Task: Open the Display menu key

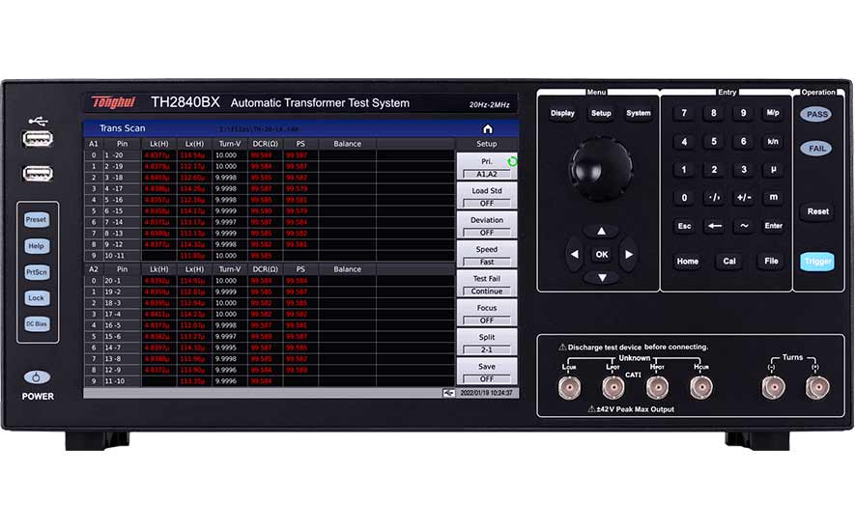Action: click(x=562, y=113)
